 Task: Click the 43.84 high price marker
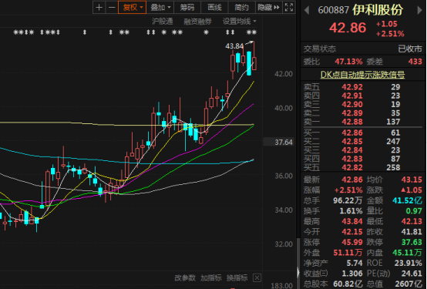234,46
